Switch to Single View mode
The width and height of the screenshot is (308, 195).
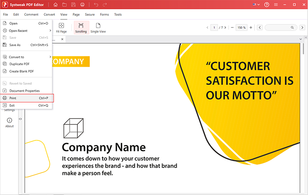coord(98,28)
